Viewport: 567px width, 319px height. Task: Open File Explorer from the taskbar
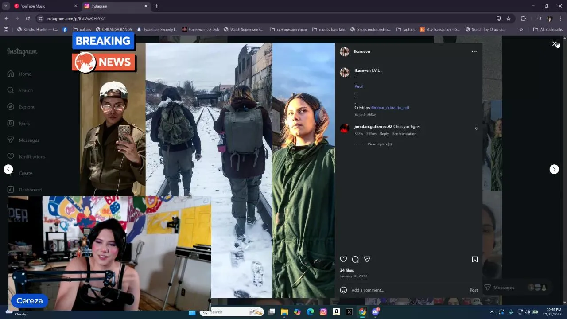tap(284, 312)
